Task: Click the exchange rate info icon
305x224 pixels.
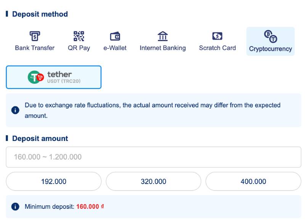Action: click(15, 110)
